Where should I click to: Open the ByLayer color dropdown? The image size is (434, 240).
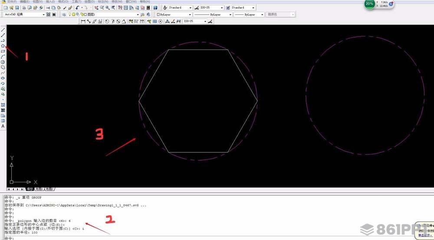tap(174, 14)
